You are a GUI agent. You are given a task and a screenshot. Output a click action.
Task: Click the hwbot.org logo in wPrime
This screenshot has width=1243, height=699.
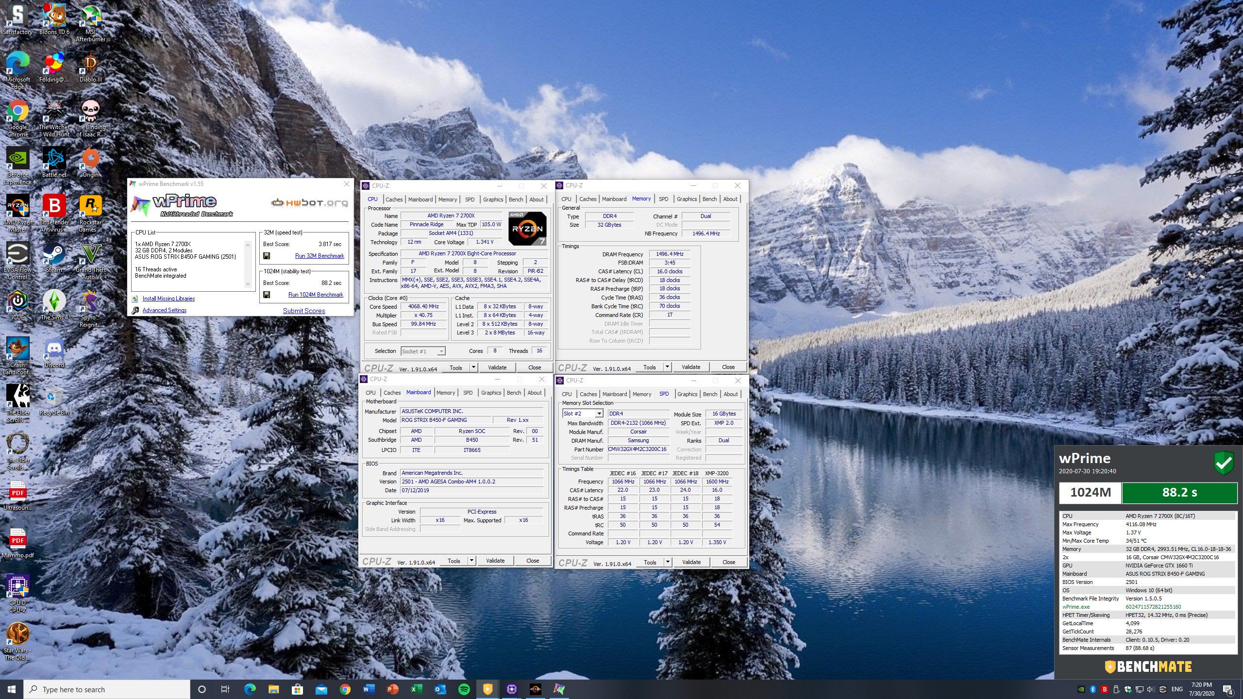point(310,202)
